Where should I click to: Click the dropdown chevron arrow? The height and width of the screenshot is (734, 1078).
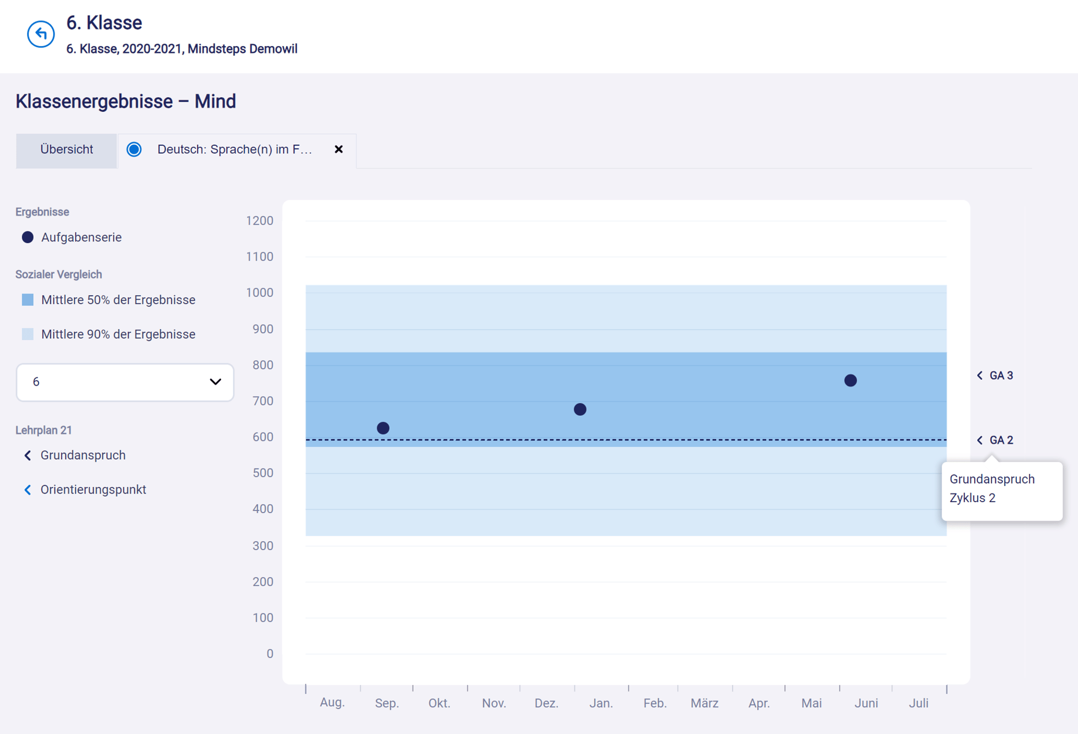[x=215, y=382]
